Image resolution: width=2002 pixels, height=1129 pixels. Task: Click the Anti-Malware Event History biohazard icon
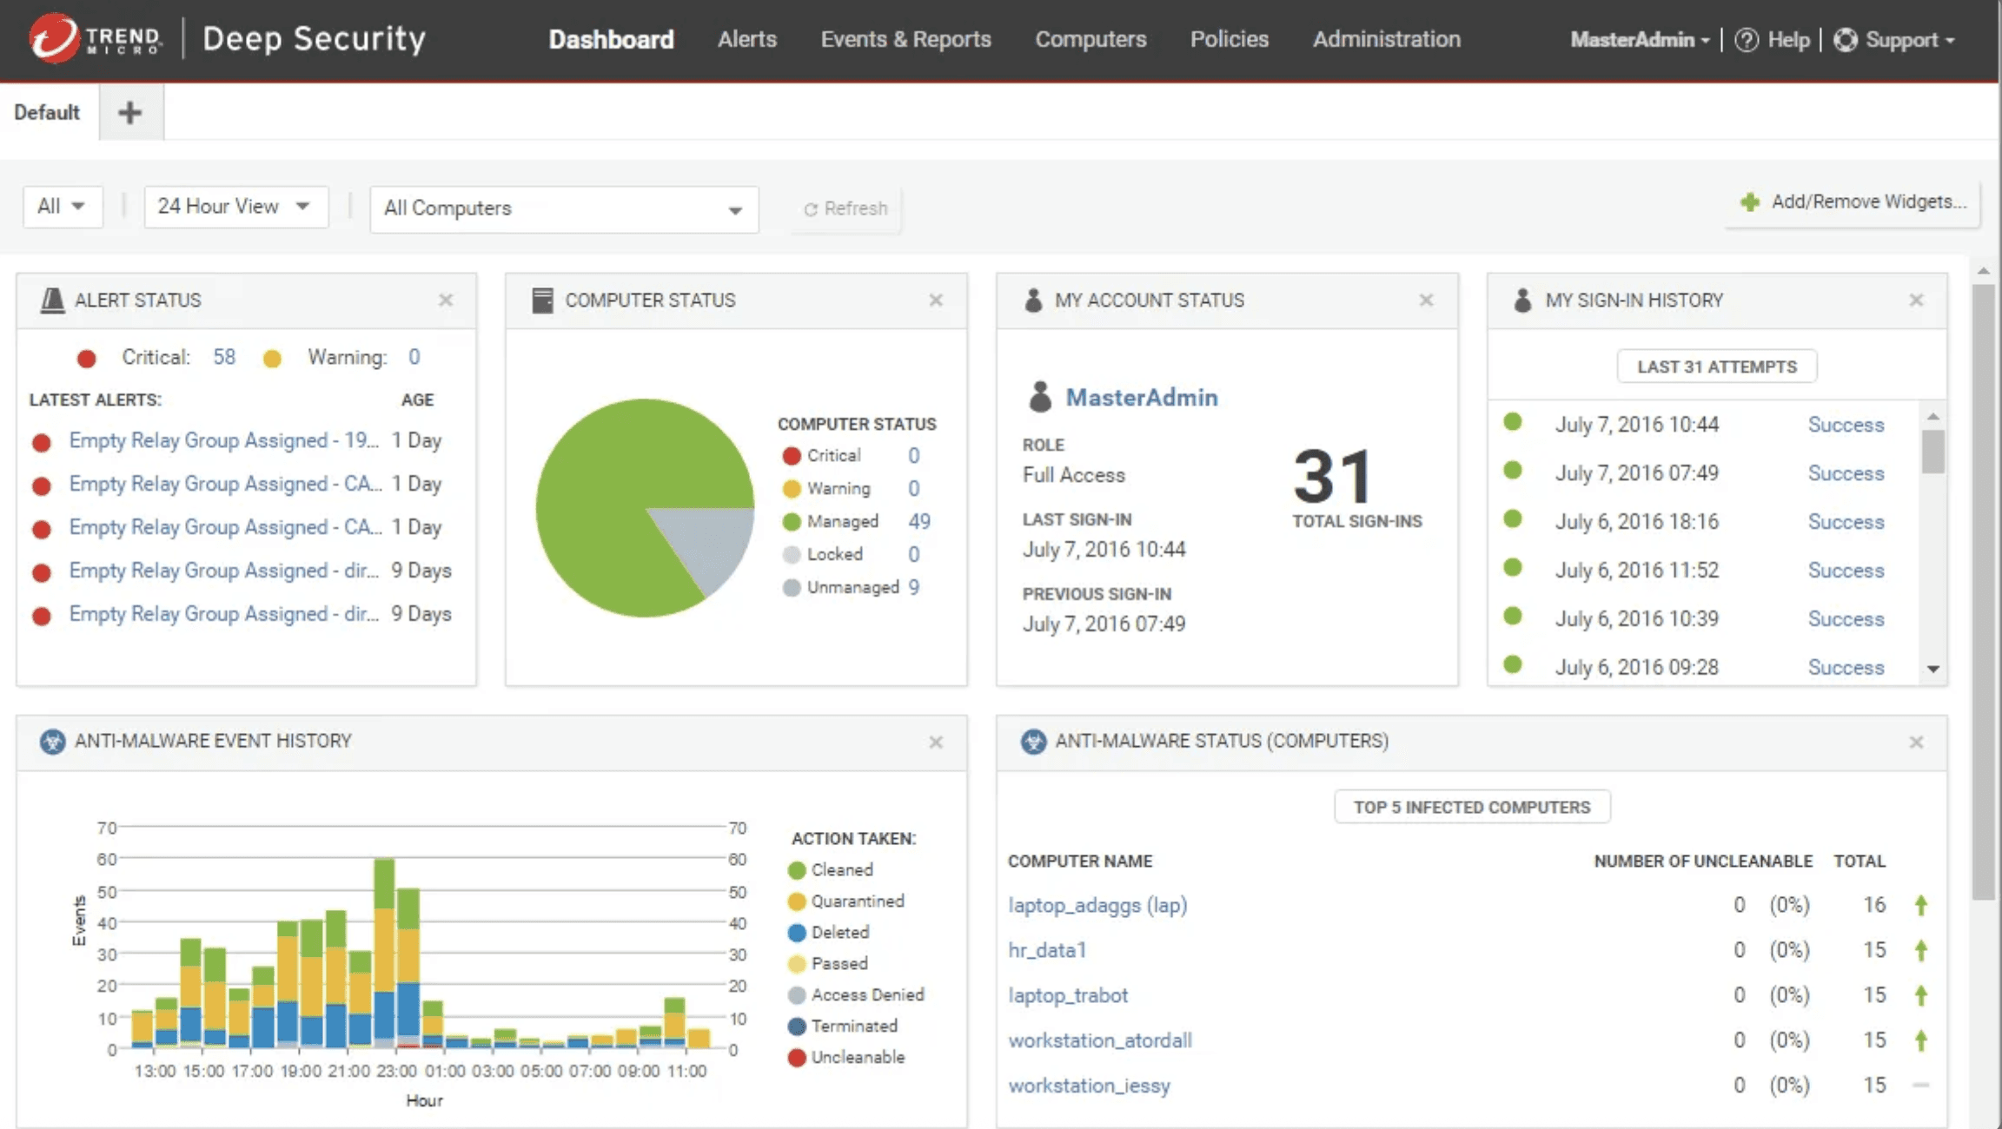pos(54,741)
